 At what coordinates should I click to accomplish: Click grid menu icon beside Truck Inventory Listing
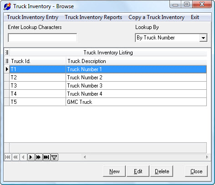[7, 53]
